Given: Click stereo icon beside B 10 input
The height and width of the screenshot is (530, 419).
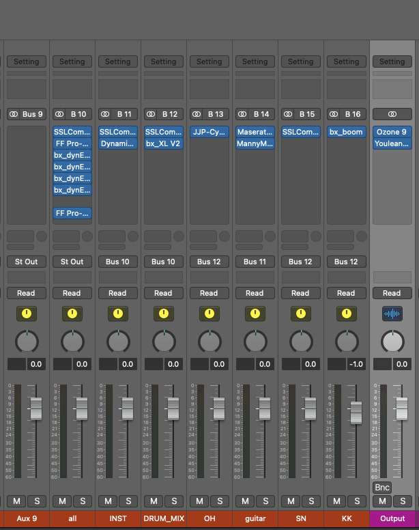Looking at the screenshot, I should (x=59, y=114).
